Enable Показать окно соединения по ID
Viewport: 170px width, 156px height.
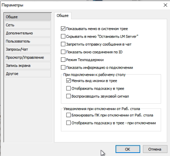click(x=63, y=52)
